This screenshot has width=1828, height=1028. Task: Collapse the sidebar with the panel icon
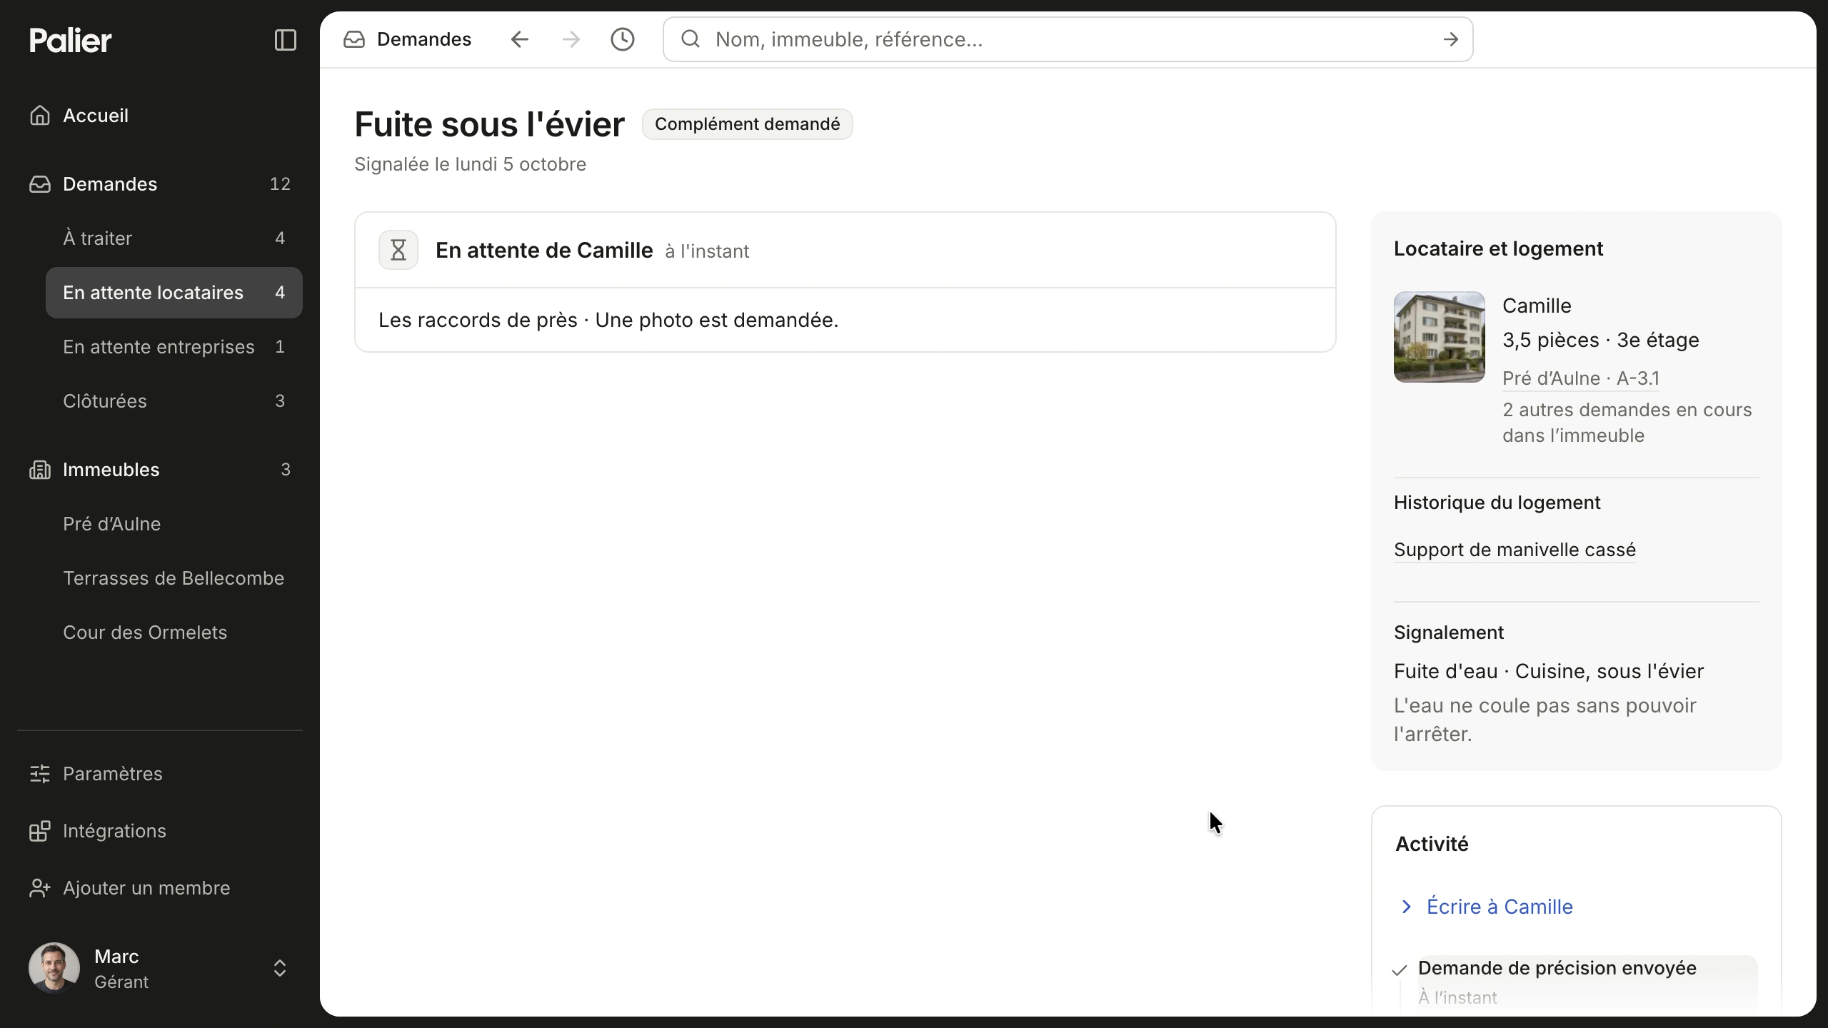(x=285, y=40)
